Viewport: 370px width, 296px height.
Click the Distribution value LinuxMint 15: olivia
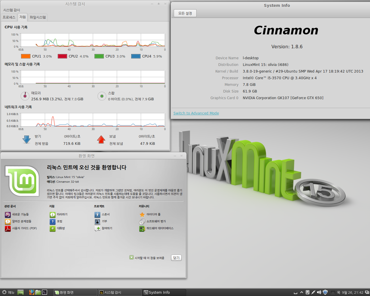click(265, 65)
